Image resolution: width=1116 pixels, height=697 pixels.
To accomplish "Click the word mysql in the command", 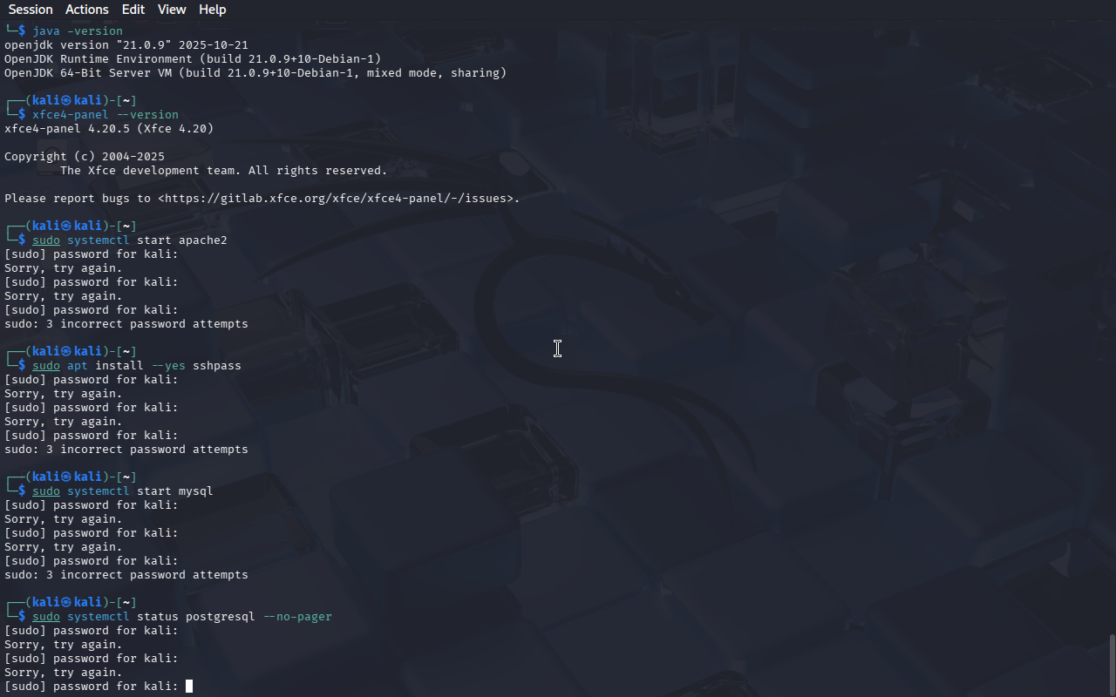I will (x=196, y=491).
